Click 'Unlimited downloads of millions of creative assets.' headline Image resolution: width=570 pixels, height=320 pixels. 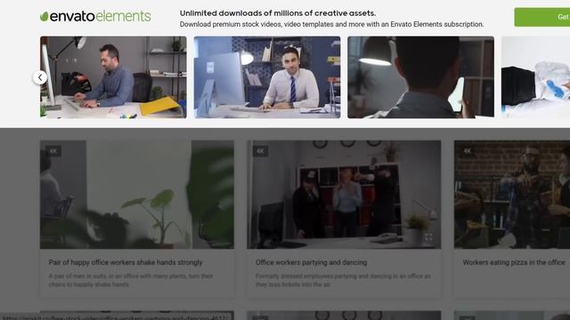278,13
